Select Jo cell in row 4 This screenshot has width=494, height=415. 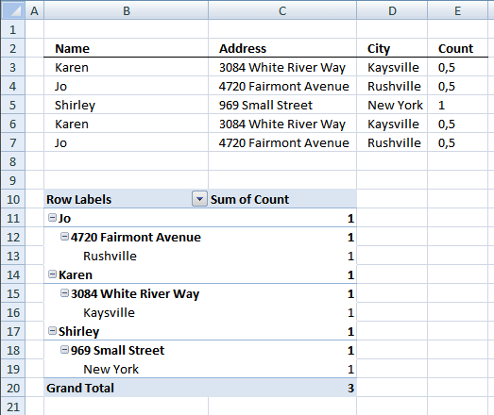click(x=126, y=86)
